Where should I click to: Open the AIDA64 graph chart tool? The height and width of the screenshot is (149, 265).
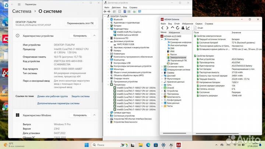tap(188, 28)
